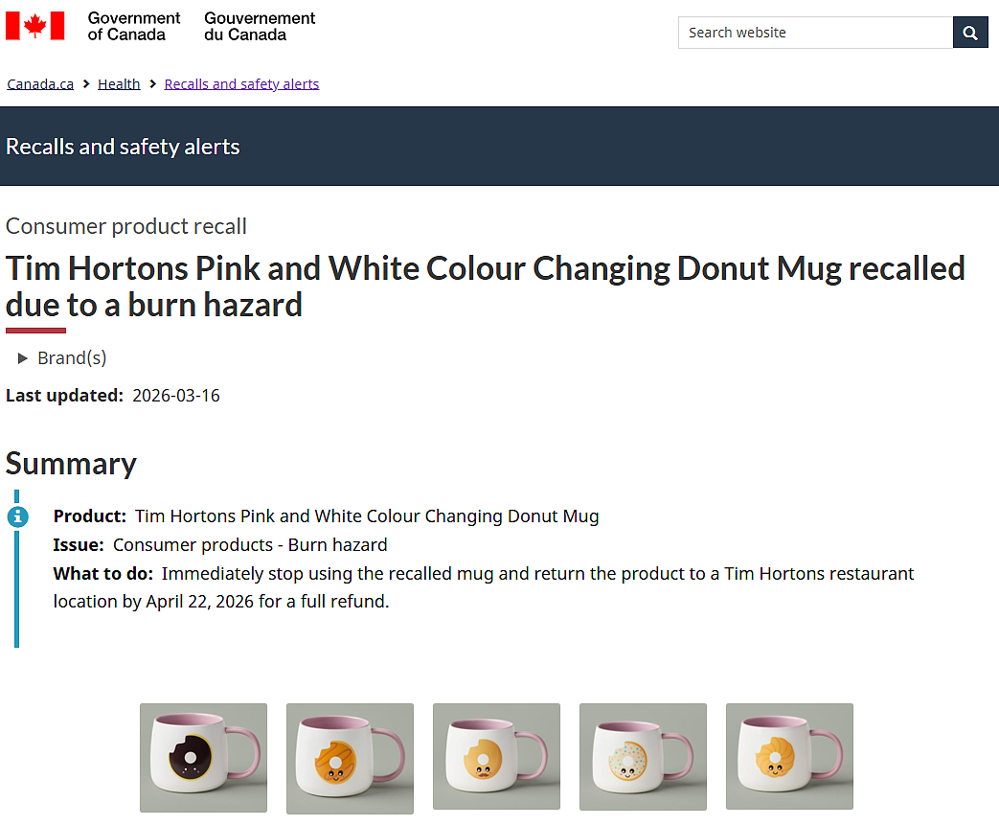Focus the Search website input field
999x825 pixels.
click(815, 33)
